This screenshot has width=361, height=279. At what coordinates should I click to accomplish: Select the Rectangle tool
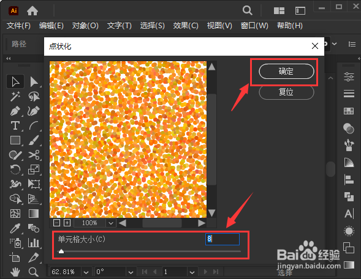(15, 140)
